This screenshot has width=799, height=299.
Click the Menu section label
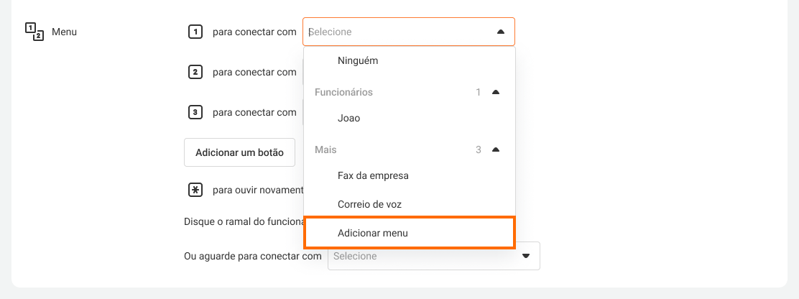pos(64,32)
